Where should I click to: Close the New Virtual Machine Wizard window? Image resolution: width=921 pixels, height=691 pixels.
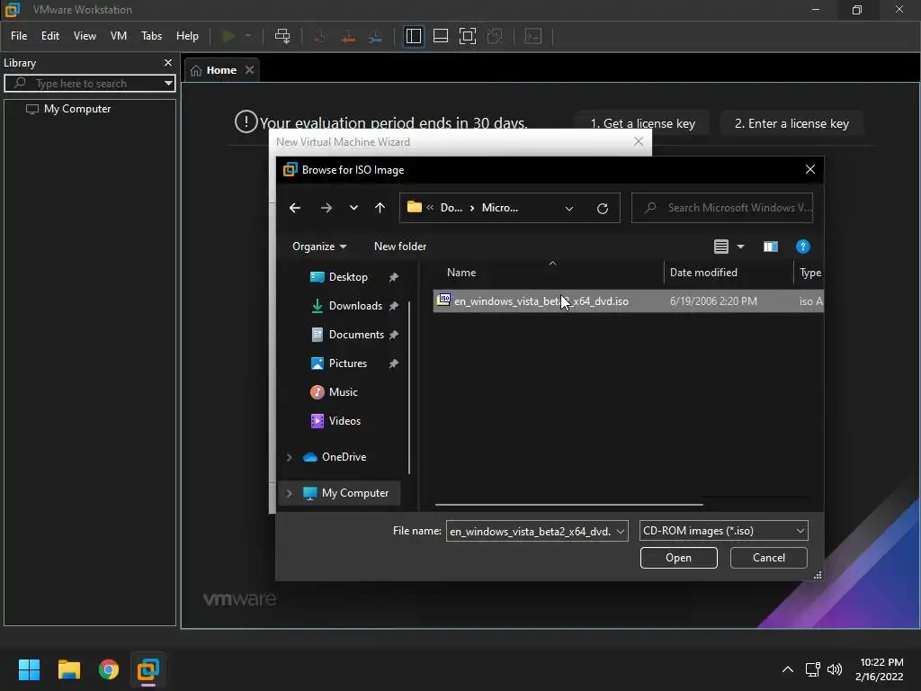(639, 141)
